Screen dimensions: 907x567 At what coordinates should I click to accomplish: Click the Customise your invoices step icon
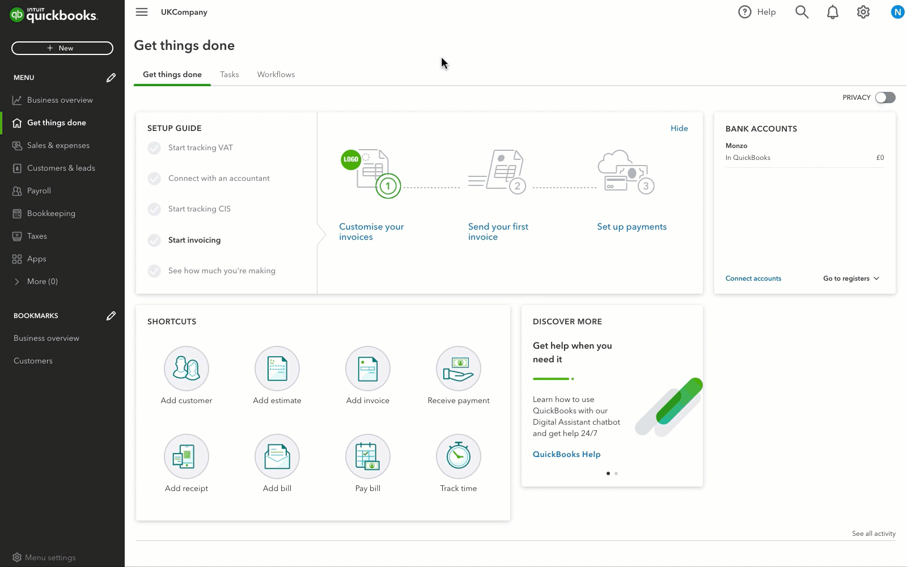pos(371,173)
